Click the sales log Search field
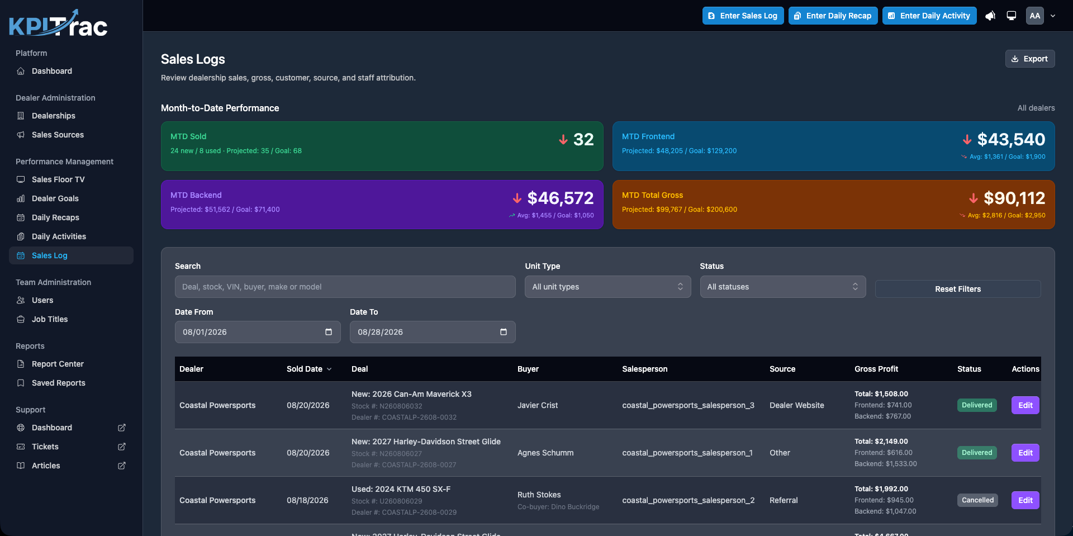The height and width of the screenshot is (536, 1073). pos(345,287)
